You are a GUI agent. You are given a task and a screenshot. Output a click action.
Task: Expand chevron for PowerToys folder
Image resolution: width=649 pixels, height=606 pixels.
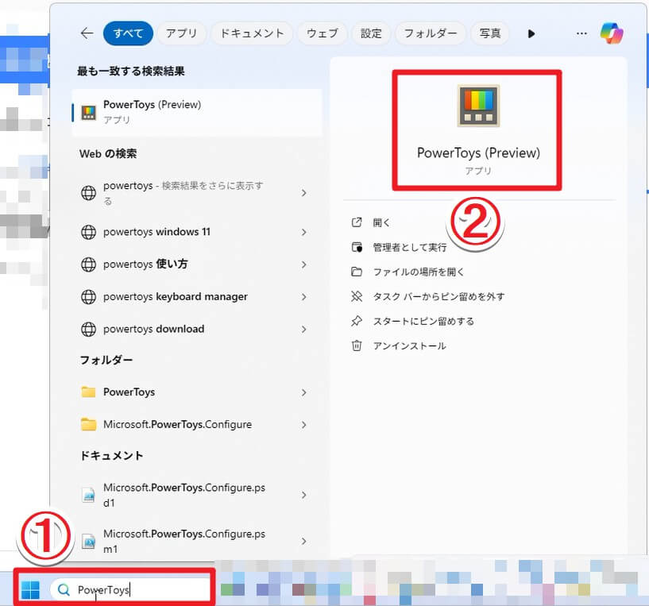tap(303, 392)
